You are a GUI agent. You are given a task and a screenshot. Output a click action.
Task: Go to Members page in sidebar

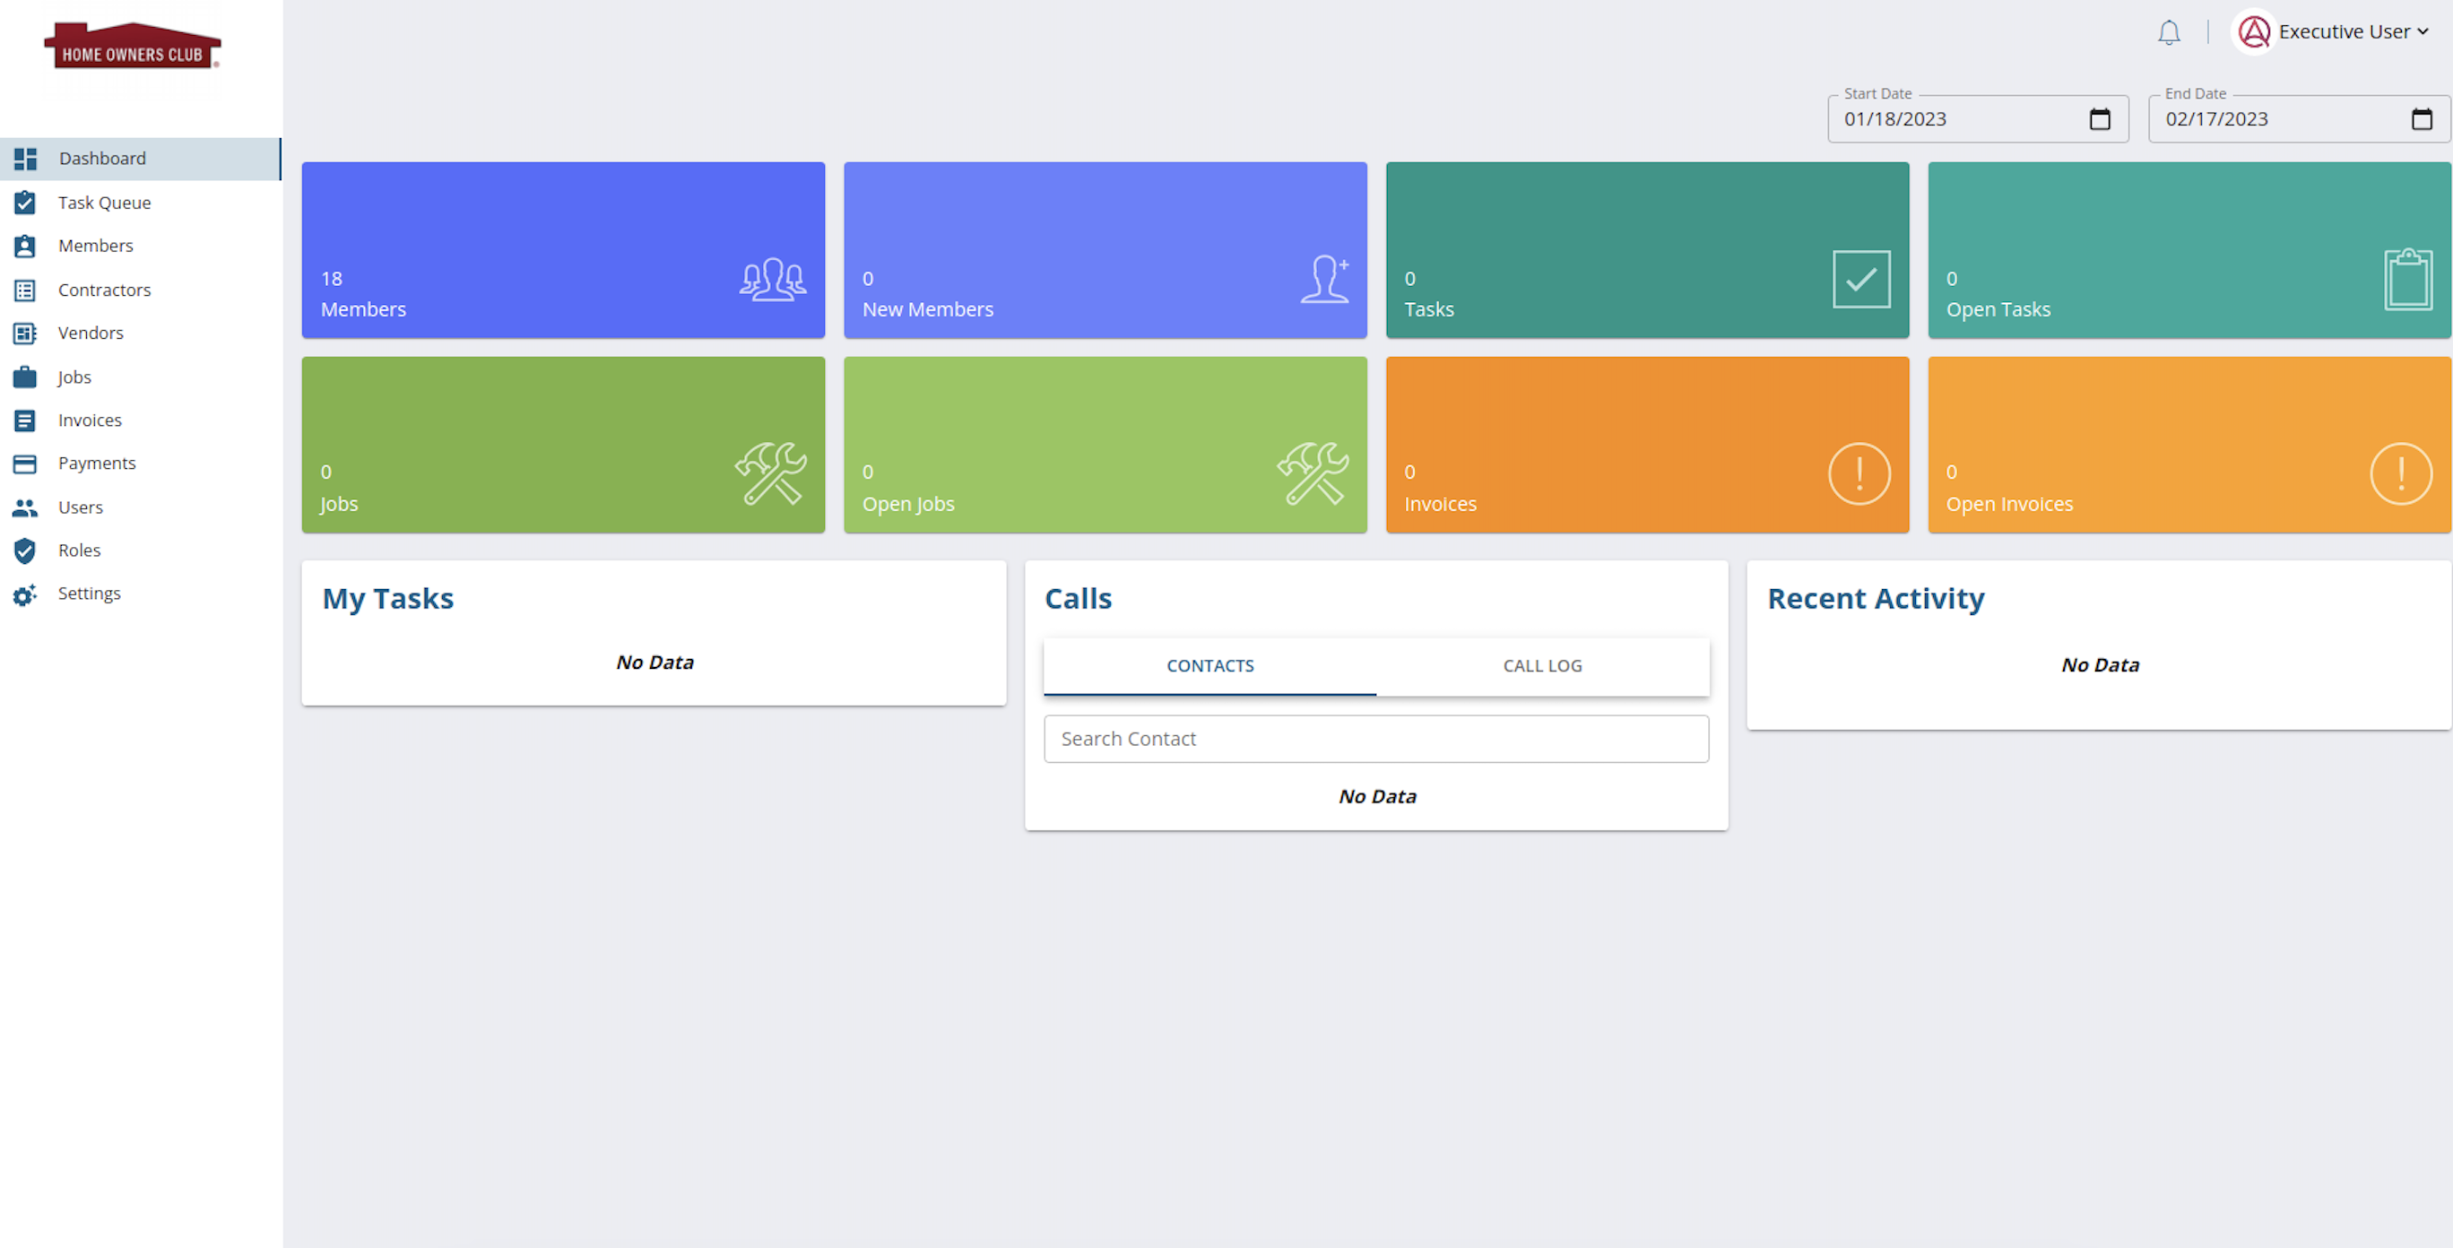tap(95, 246)
